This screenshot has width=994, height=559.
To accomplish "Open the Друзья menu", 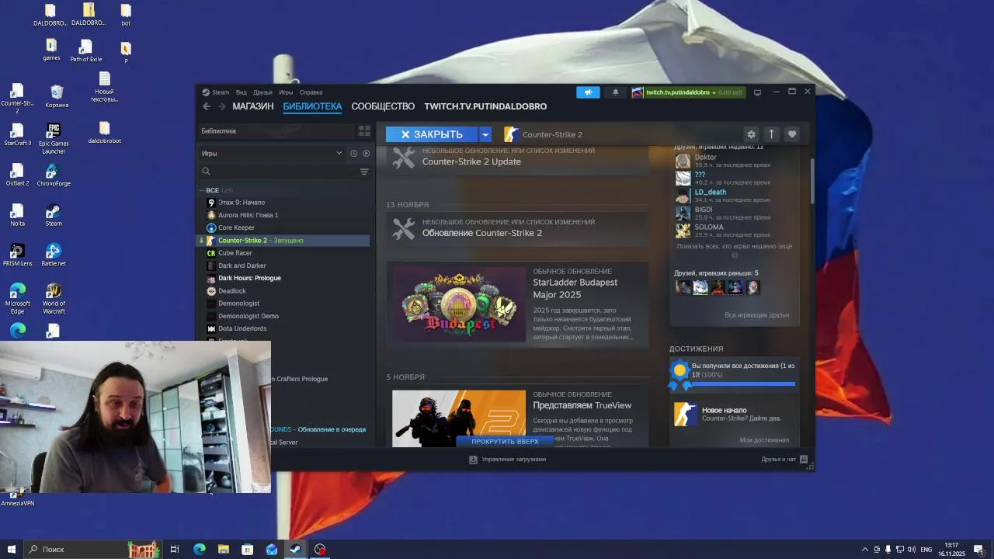I will [x=262, y=92].
